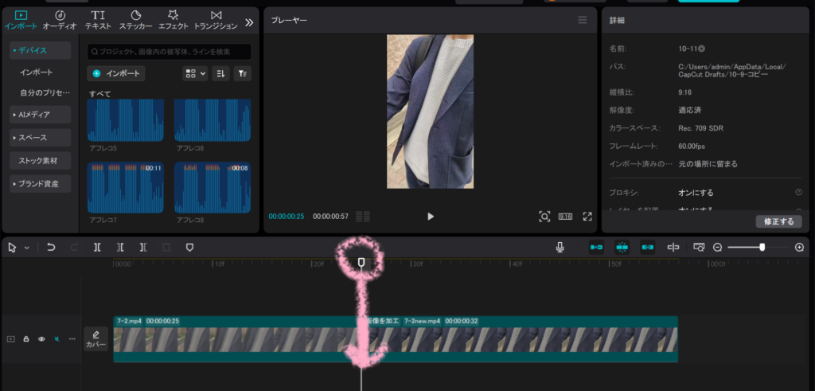This screenshot has height=391, width=815.
Task: Open the ステッカー tab
Action: [x=135, y=20]
